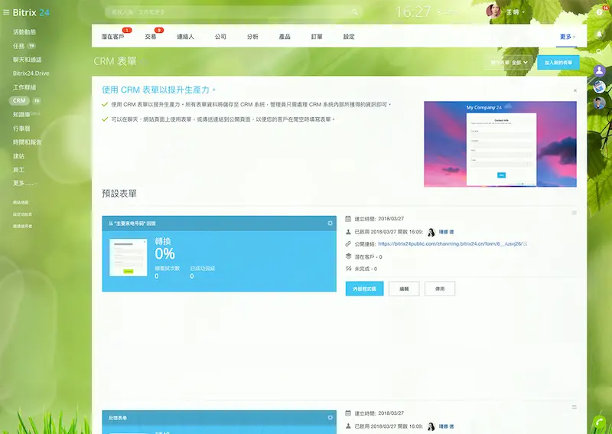Open the 交易 tab
Image resolution: width=612 pixels, height=434 pixels.
(150, 37)
